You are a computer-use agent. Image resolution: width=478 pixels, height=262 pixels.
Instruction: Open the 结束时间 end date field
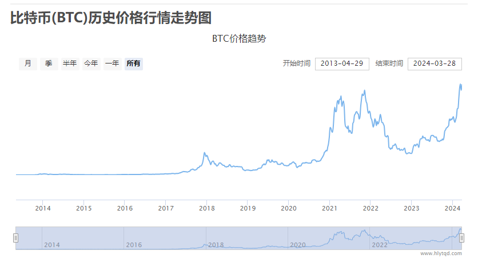tap(435, 63)
